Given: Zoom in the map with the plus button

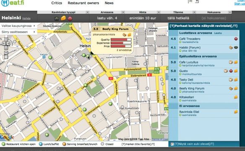Looking at the screenshot, I should [6, 53].
